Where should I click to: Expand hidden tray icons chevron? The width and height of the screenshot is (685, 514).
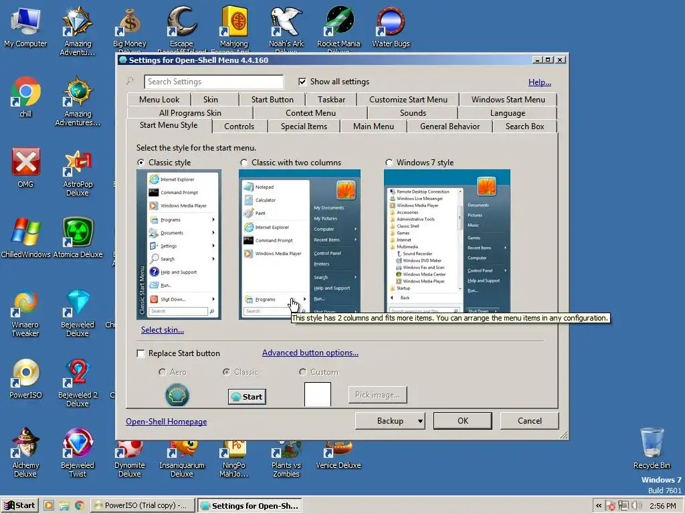point(599,506)
